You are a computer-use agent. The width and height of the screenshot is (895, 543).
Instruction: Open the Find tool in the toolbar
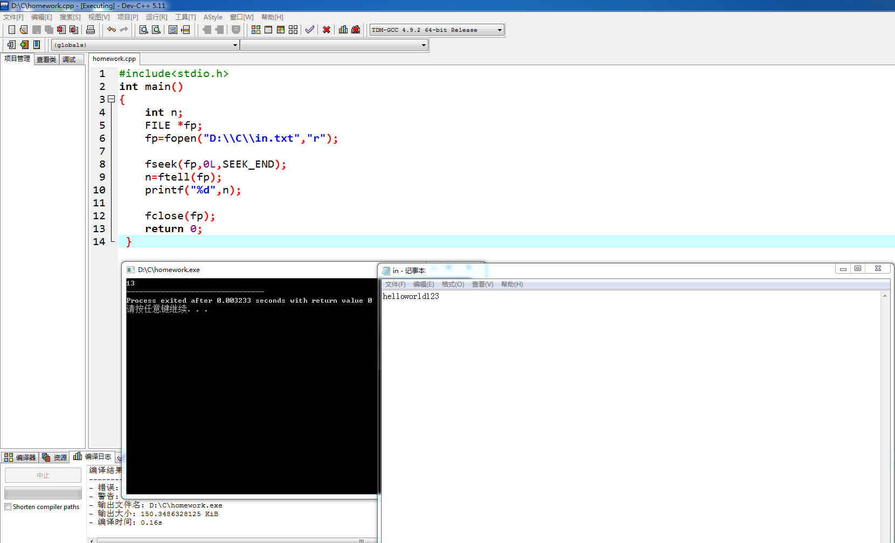pyautogui.click(x=144, y=30)
